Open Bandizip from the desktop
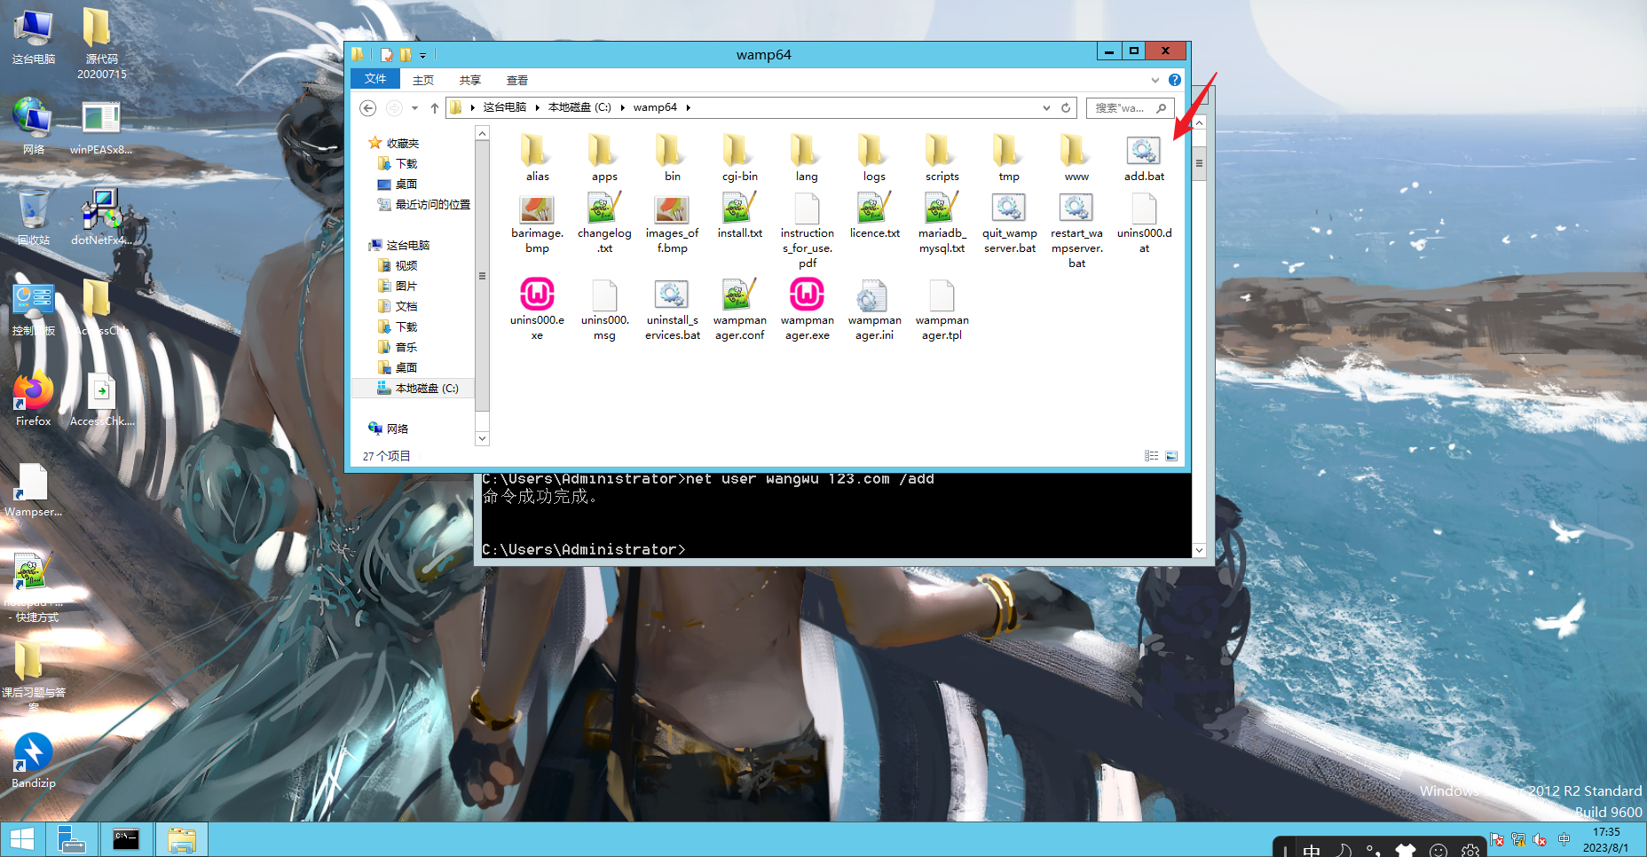The height and width of the screenshot is (857, 1647). tap(32, 750)
